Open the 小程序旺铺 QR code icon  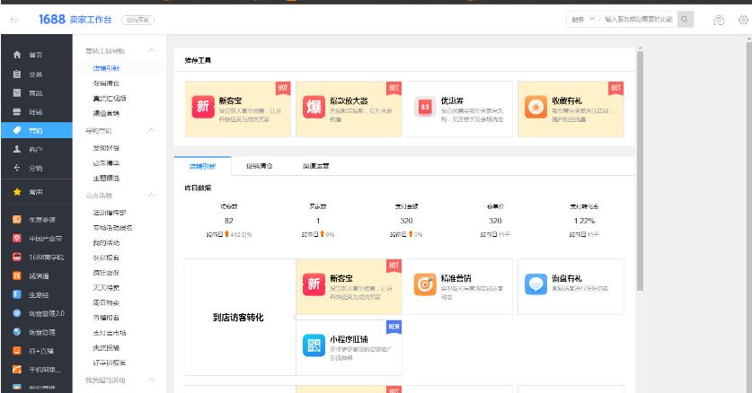pyautogui.click(x=313, y=345)
